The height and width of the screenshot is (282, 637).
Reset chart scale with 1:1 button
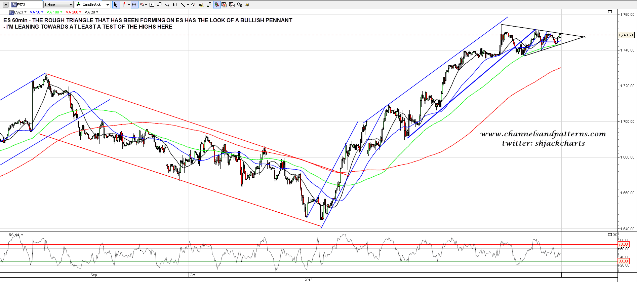[x=175, y=5]
